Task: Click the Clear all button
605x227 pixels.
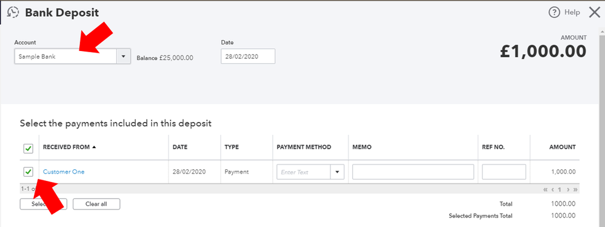Action: tap(96, 204)
